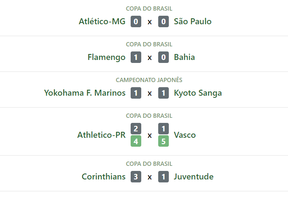Open the Corinthians team link
288x199 pixels.
(x=103, y=177)
